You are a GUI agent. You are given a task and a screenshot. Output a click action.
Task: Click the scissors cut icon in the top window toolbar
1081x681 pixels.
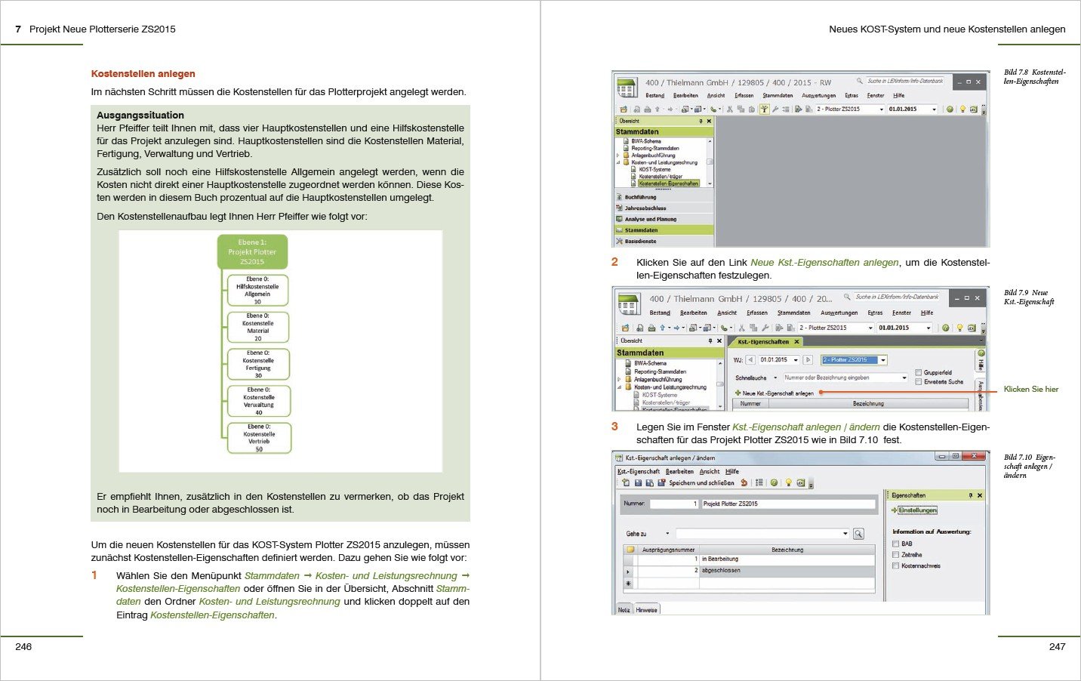(730, 109)
